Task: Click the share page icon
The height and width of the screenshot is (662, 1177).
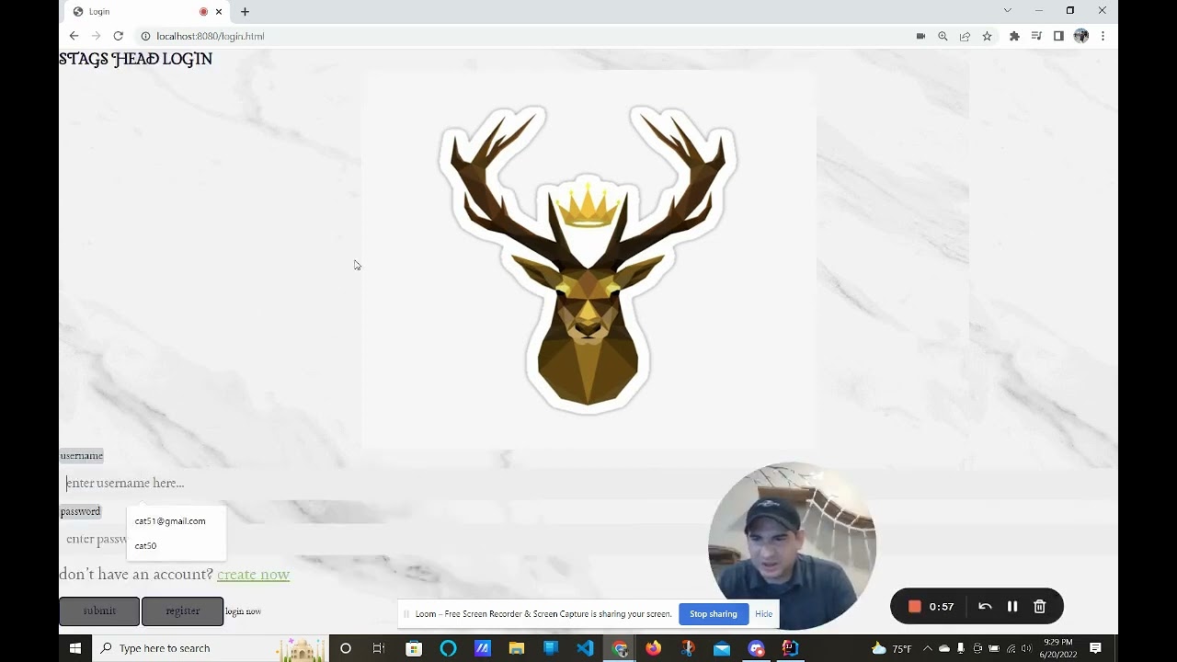Action: tap(965, 36)
